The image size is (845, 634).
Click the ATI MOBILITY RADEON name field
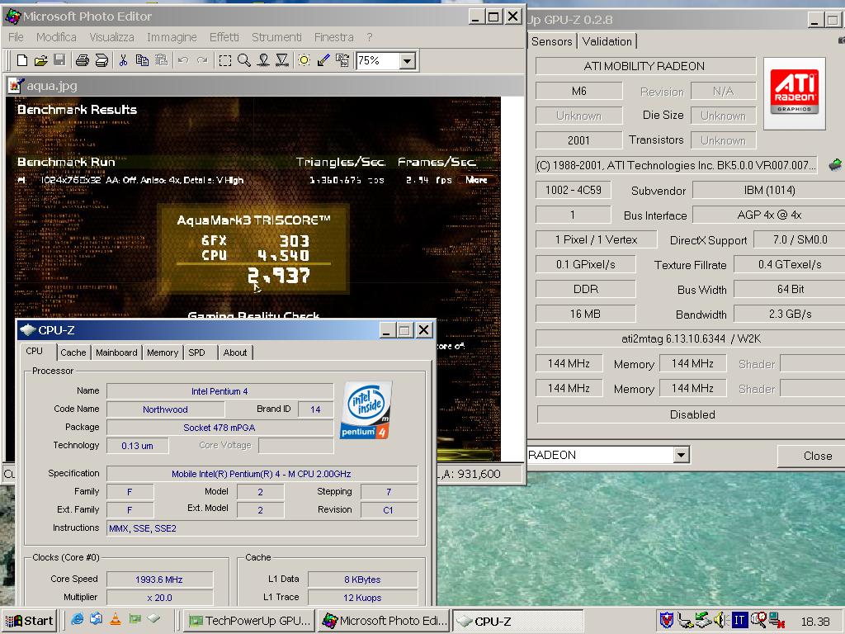[645, 66]
